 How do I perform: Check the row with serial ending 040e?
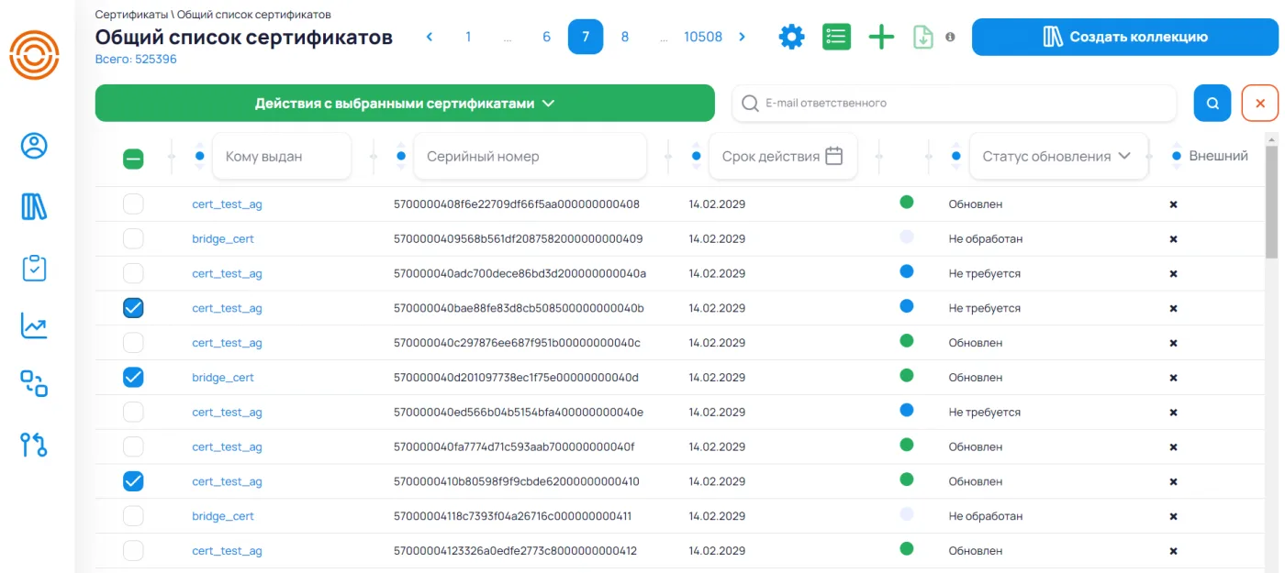(x=133, y=412)
